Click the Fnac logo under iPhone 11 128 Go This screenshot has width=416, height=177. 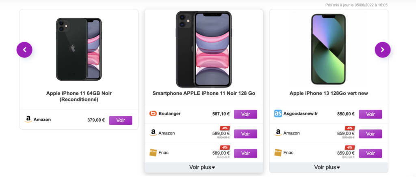point(153,153)
